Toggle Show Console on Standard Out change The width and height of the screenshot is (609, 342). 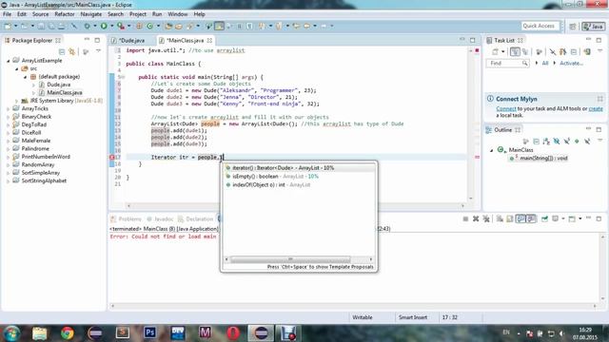[521, 219]
